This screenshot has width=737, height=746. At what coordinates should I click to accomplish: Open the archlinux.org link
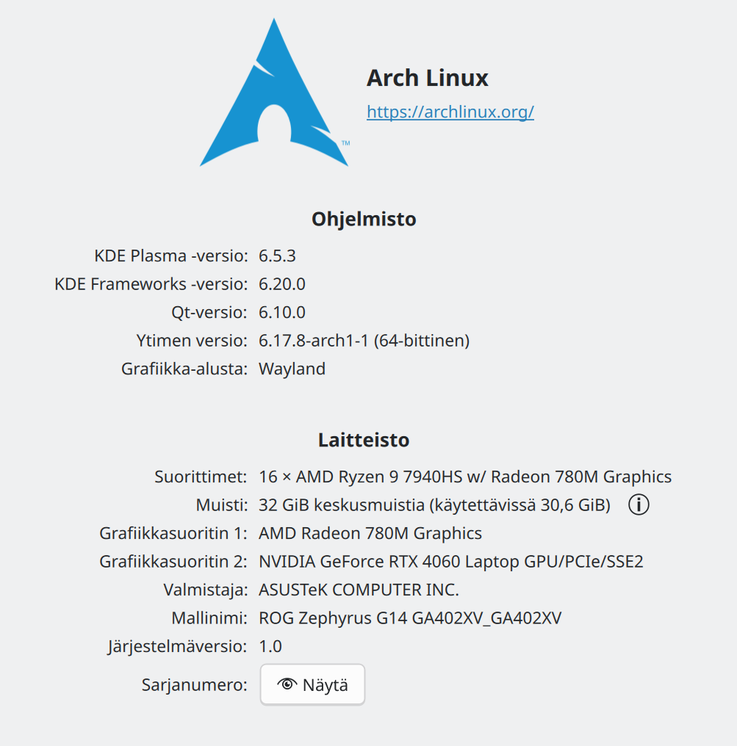click(x=450, y=112)
